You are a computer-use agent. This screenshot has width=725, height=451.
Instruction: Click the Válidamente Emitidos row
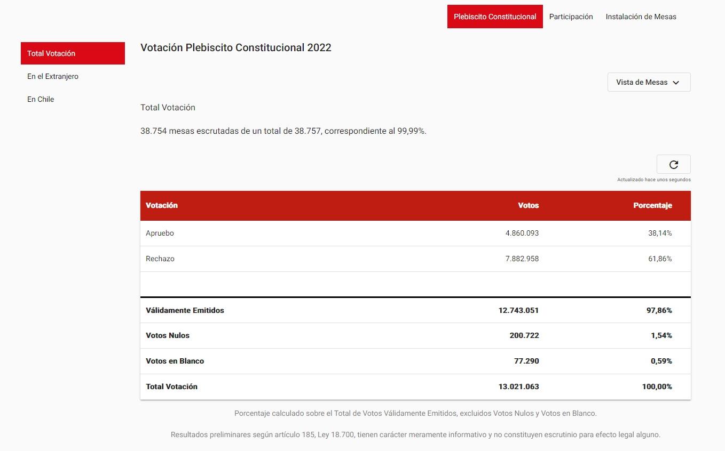[415, 310]
